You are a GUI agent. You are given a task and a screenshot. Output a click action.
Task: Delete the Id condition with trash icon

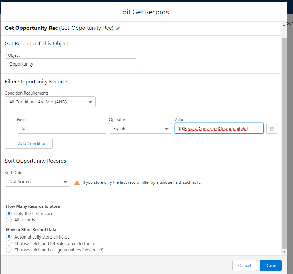[x=272, y=129]
